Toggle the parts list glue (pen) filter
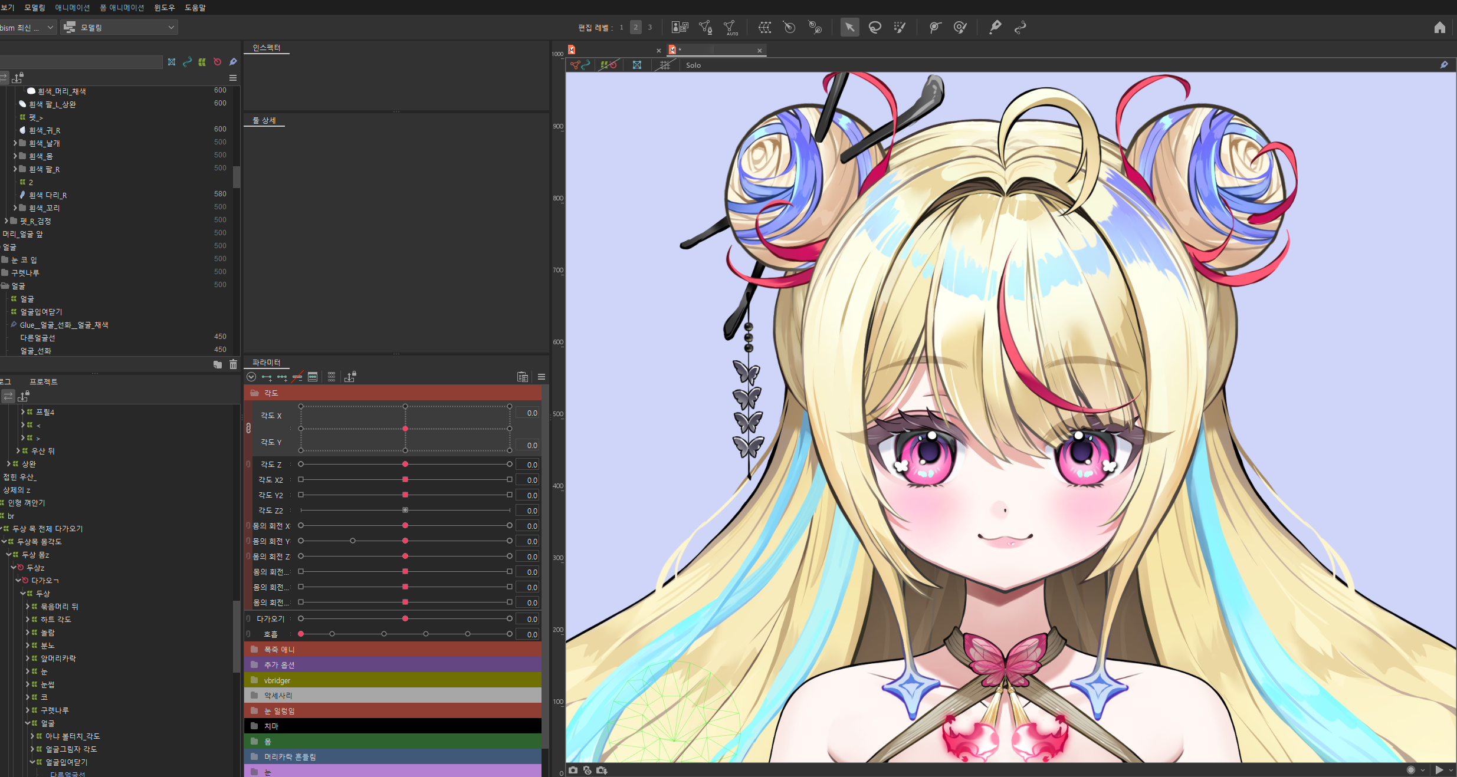The width and height of the screenshot is (1457, 777). (x=233, y=62)
